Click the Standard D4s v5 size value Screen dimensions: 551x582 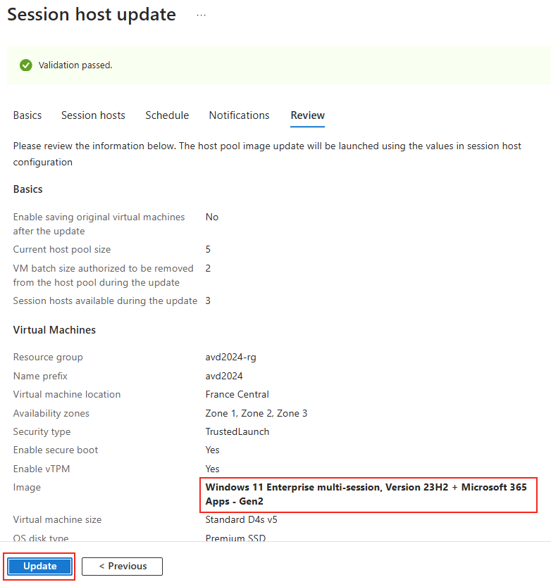point(241,519)
